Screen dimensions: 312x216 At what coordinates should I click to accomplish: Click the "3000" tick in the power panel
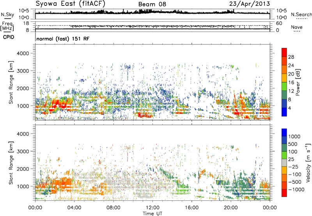[x=23, y=71]
